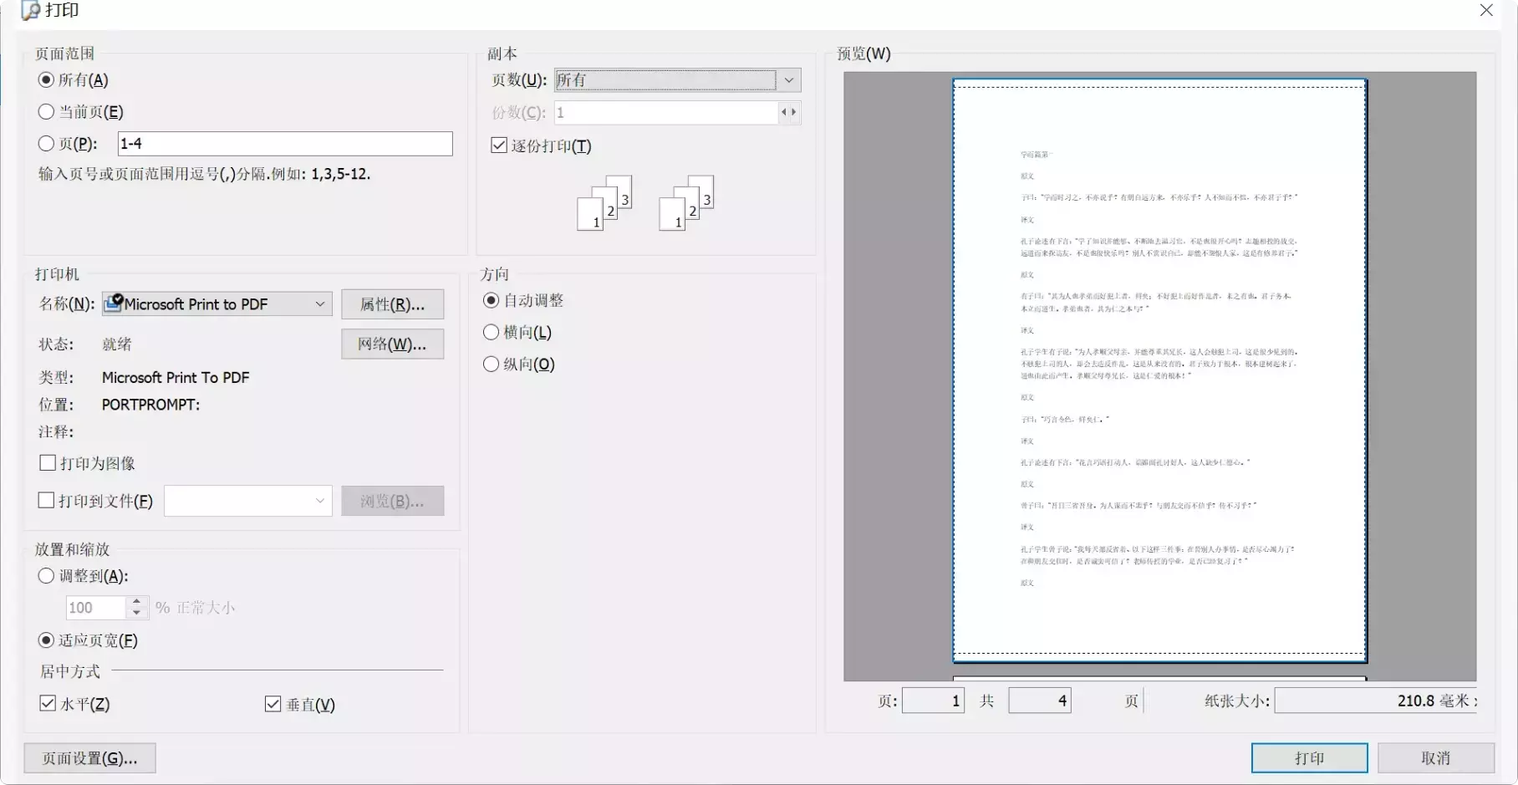Open the printer name dropdown

point(319,303)
